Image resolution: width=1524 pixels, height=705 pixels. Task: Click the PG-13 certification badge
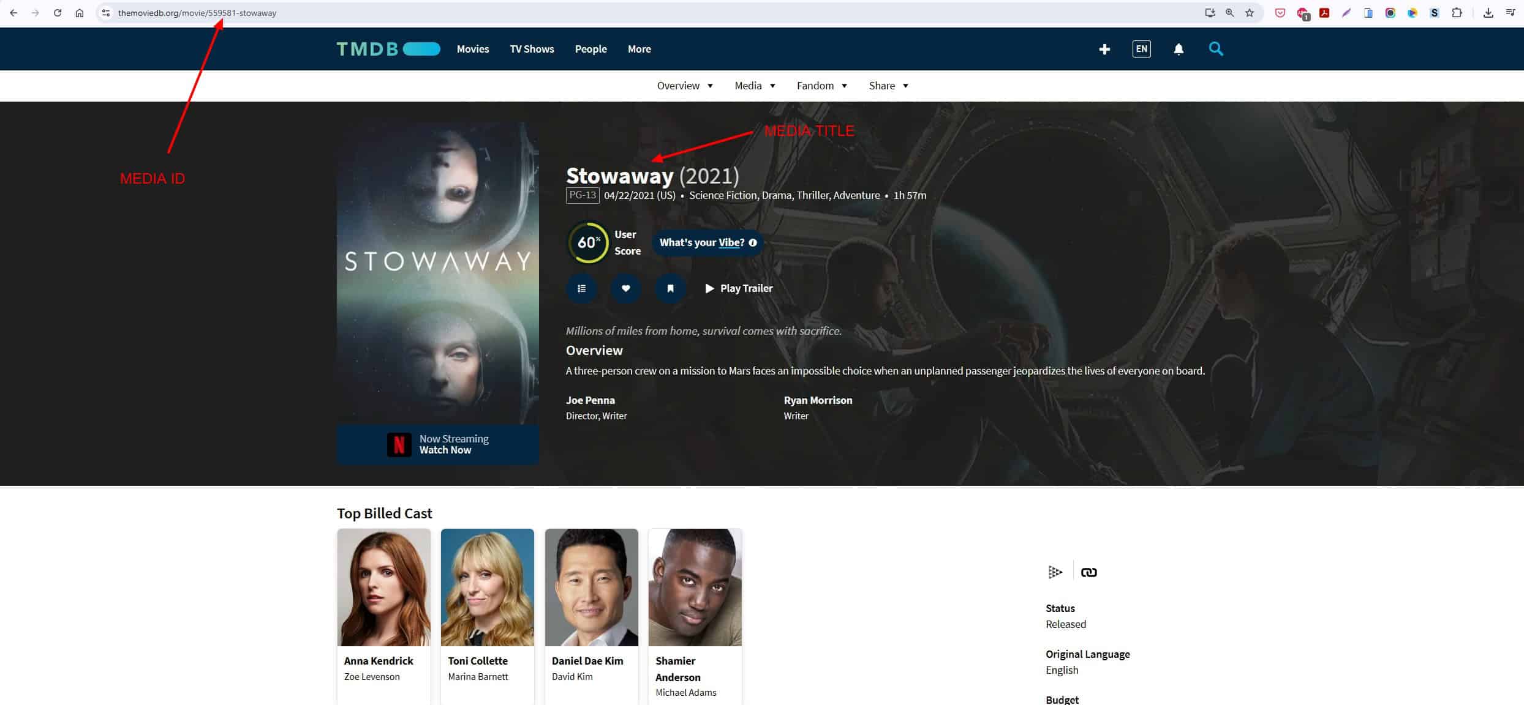pos(583,195)
